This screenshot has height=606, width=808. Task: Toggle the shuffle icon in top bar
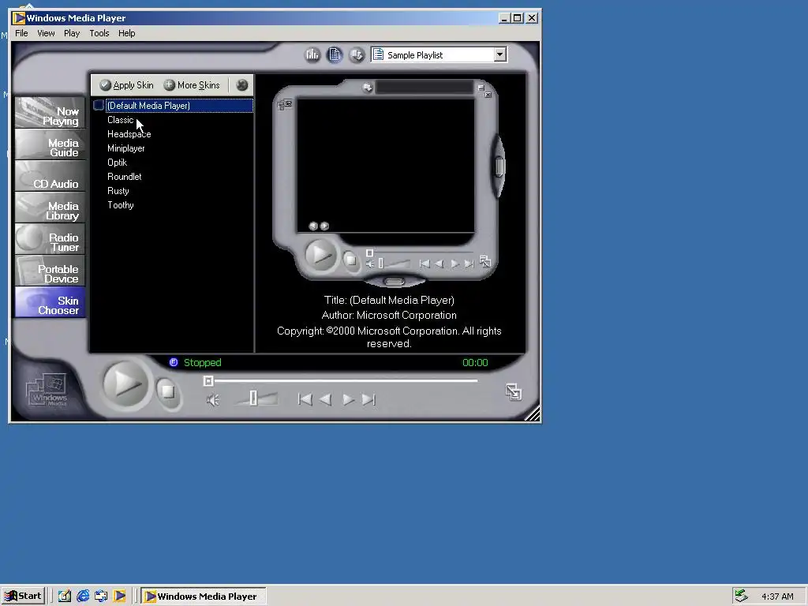357,54
